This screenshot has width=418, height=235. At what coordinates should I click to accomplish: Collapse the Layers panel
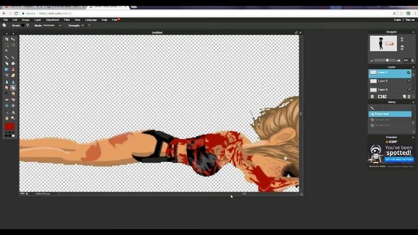(x=413, y=67)
